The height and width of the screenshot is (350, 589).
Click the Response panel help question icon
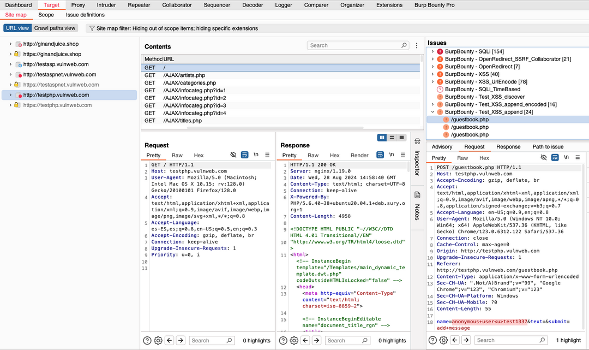tap(284, 340)
